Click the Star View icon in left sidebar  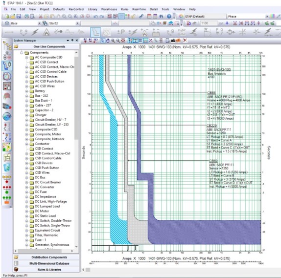[7, 65]
